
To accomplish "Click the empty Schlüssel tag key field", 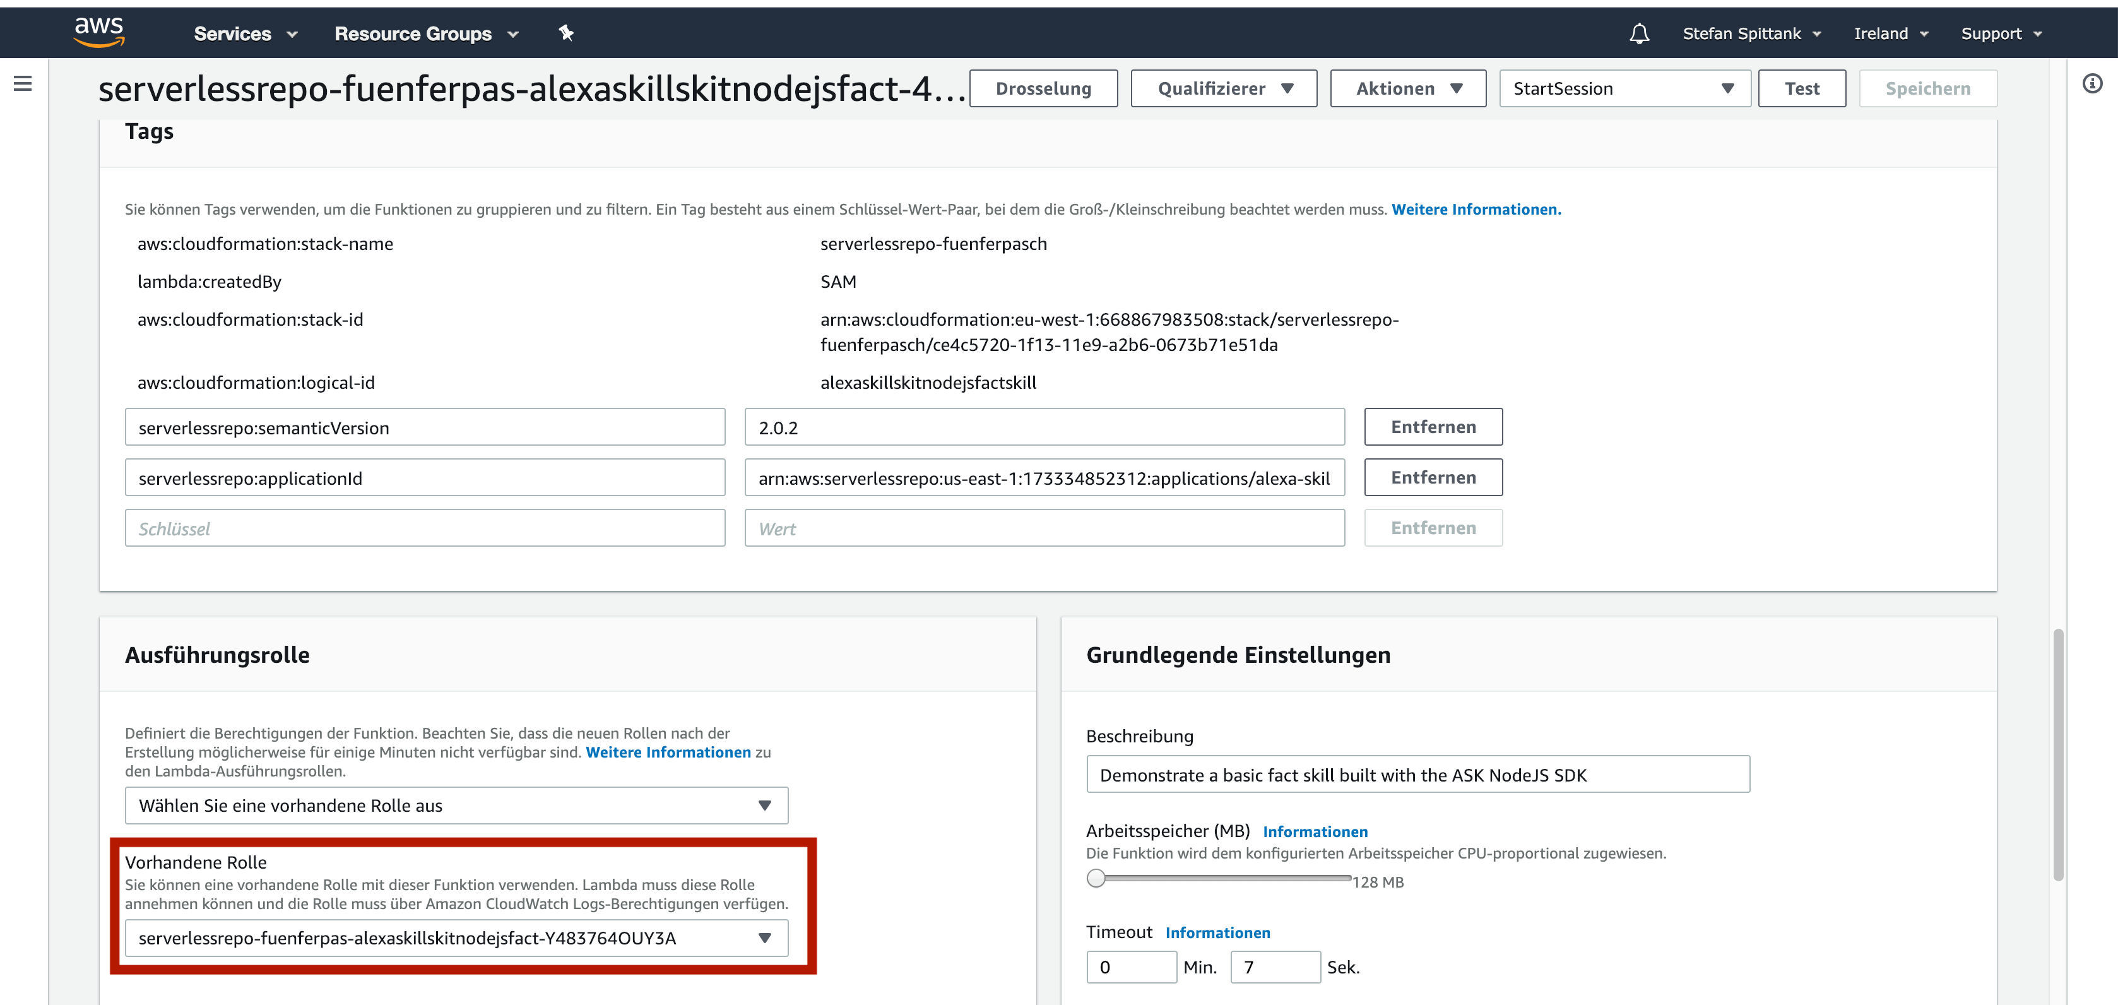I will [424, 528].
